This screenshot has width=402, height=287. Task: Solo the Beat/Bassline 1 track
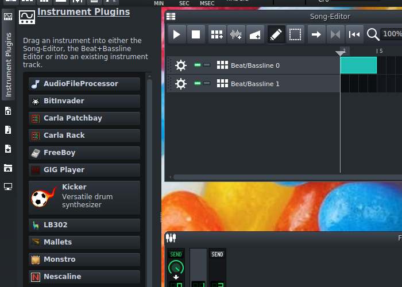207,83
